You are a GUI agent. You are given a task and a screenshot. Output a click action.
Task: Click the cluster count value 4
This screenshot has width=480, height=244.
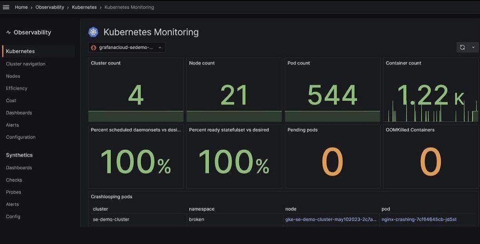point(136,95)
